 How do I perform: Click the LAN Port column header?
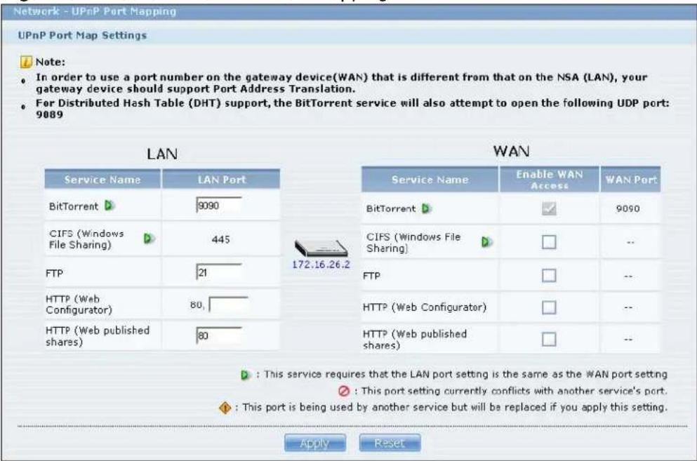point(221,180)
